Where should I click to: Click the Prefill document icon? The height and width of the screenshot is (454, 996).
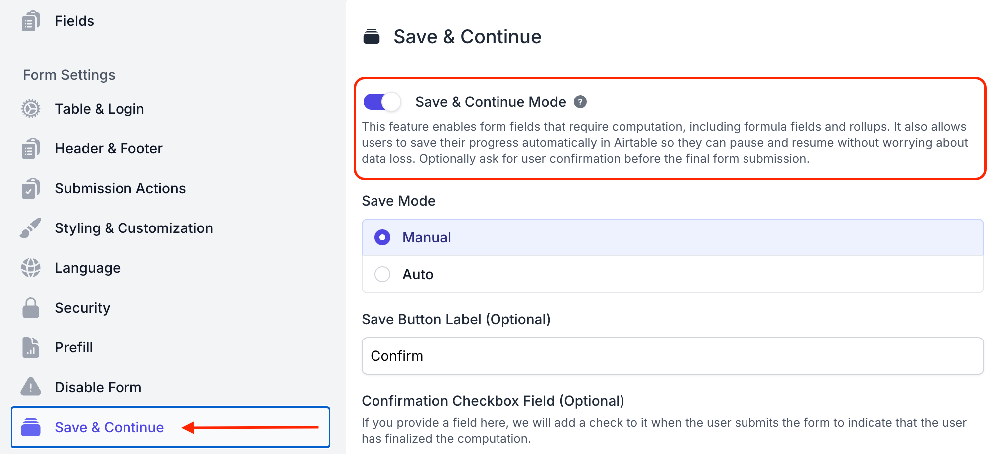(x=31, y=347)
